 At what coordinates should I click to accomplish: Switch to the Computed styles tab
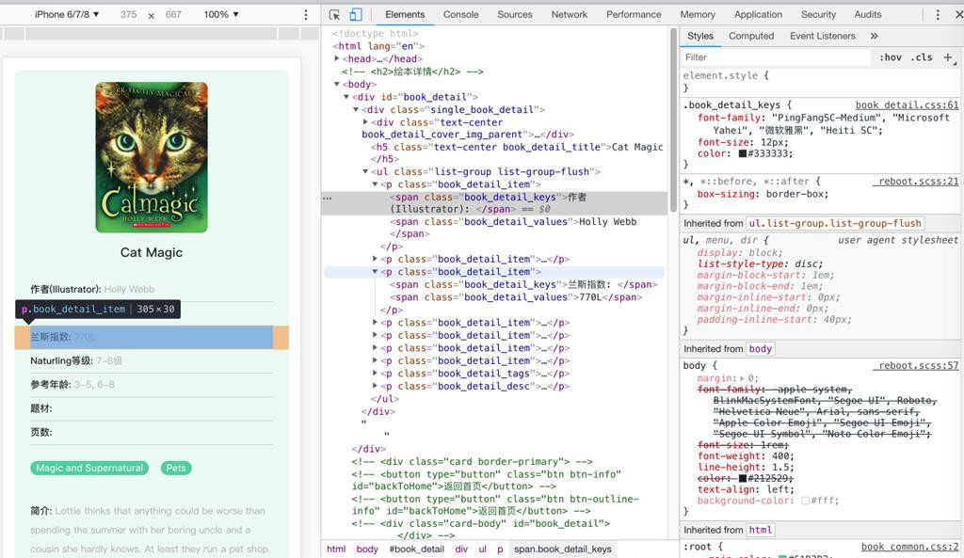pyautogui.click(x=750, y=36)
